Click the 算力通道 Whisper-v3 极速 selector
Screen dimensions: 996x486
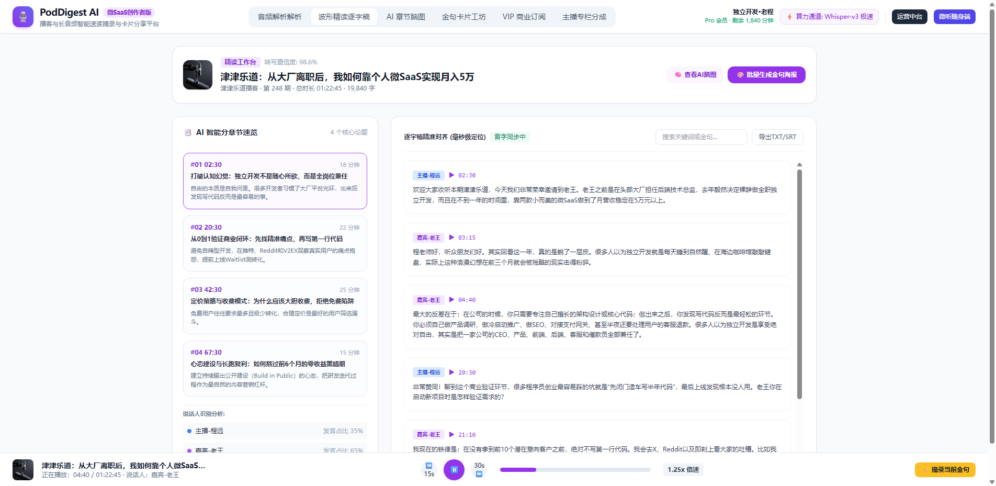point(830,17)
